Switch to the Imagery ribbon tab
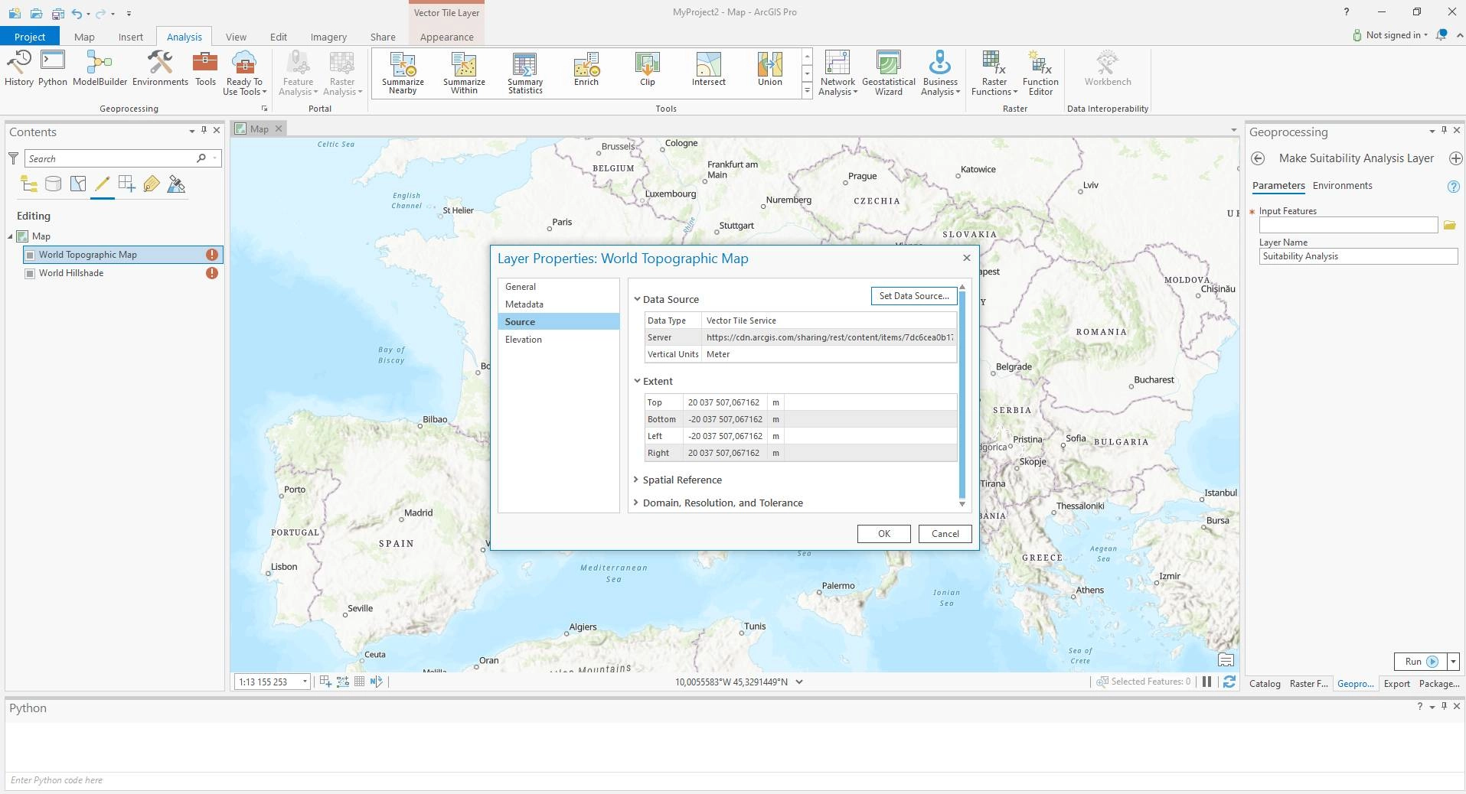This screenshot has width=1466, height=794. (328, 37)
